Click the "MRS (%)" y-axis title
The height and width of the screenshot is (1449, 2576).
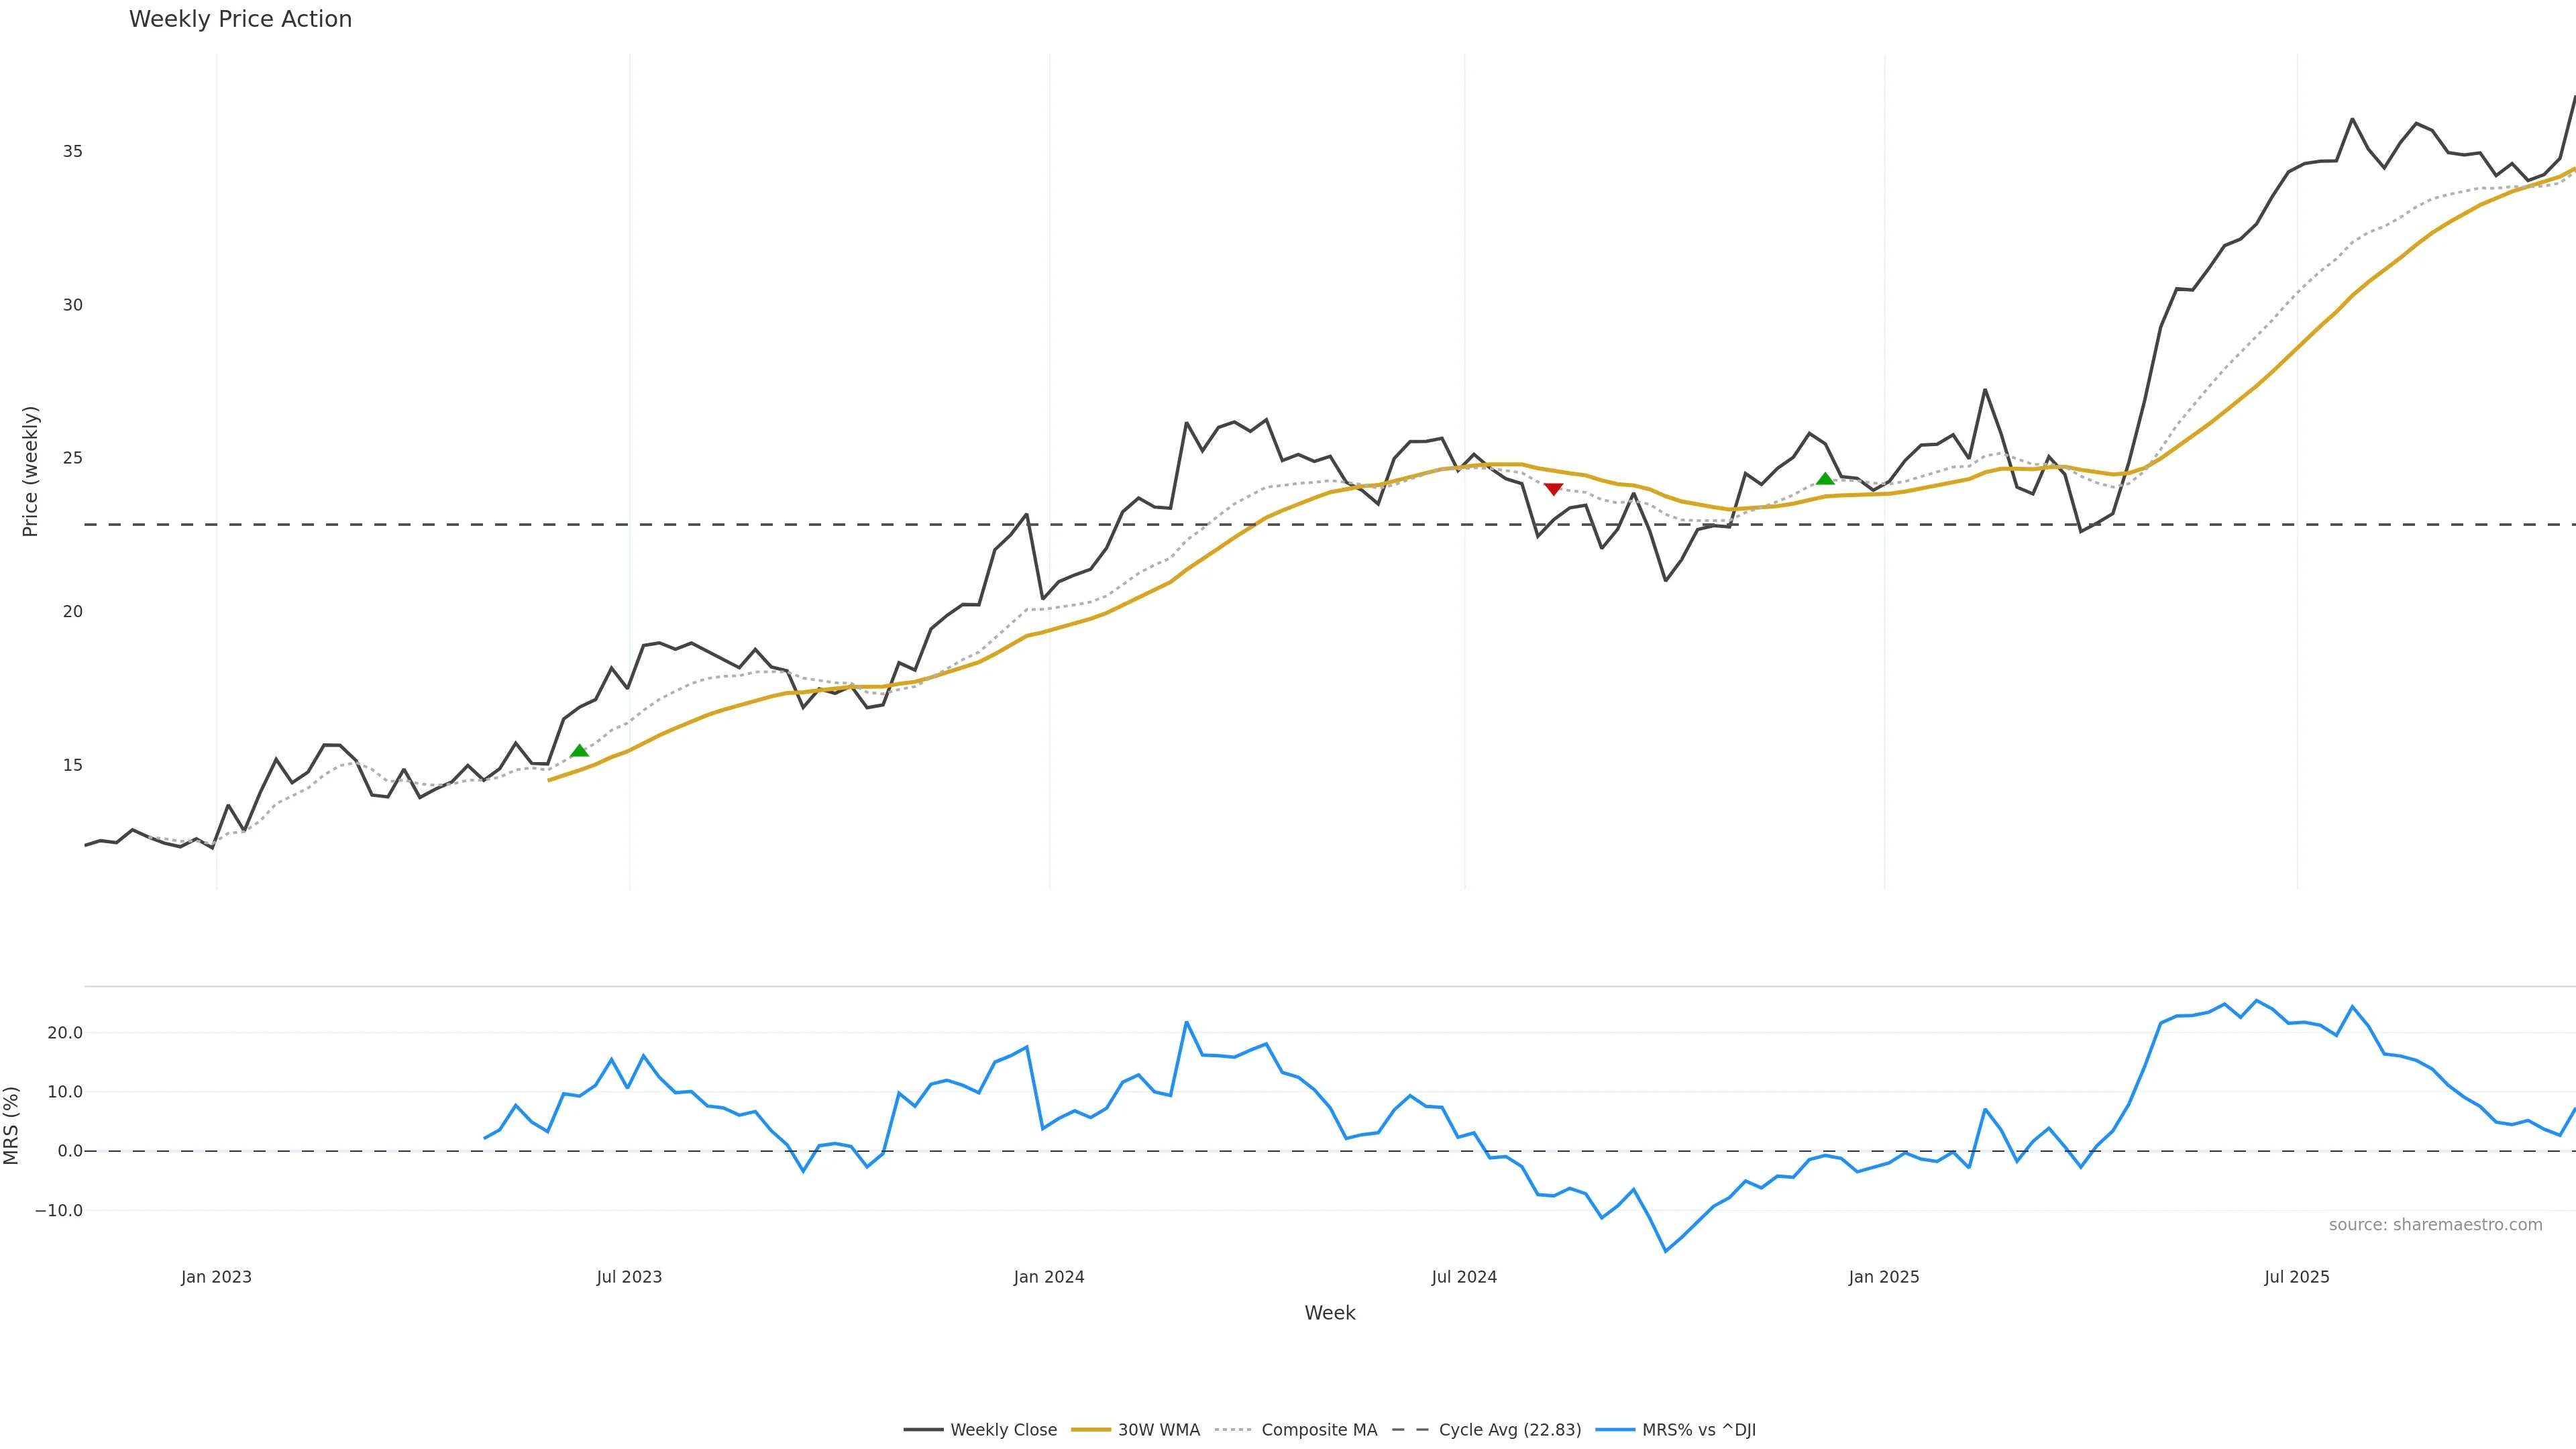pyautogui.click(x=12, y=1125)
